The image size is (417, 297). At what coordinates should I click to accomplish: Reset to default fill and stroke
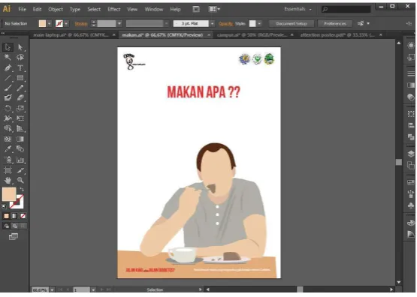pyautogui.click(x=5, y=206)
